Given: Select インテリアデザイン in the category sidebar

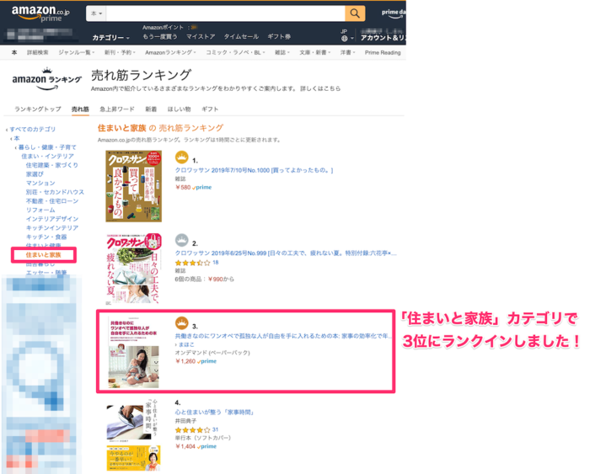Looking at the screenshot, I should coord(52,219).
